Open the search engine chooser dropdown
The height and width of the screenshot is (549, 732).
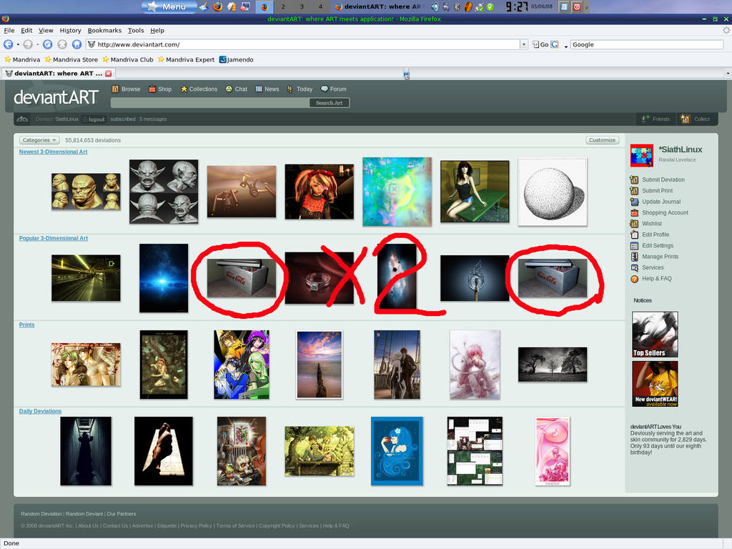(x=566, y=46)
